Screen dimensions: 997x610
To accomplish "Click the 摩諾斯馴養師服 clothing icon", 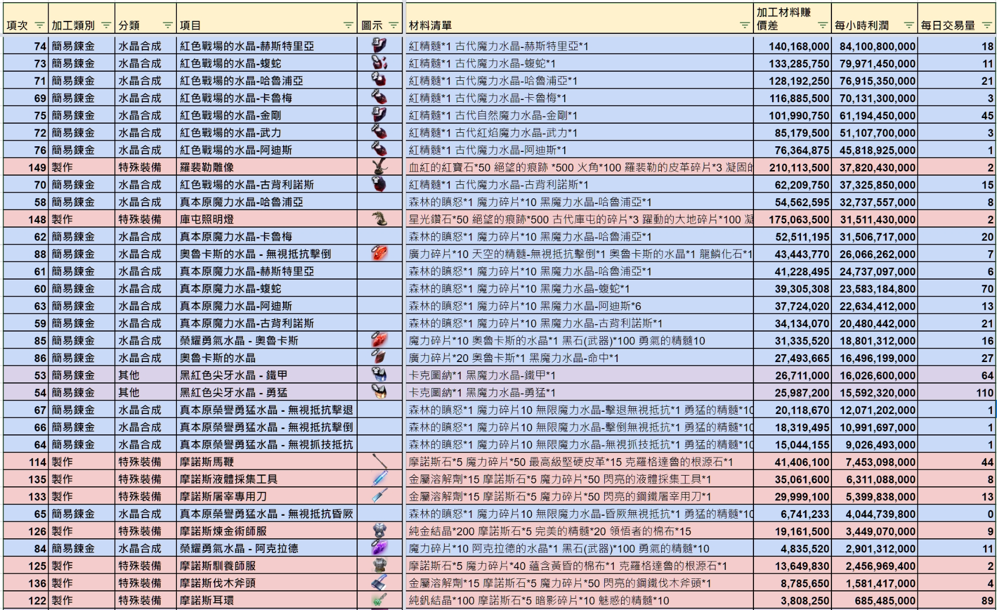I will (379, 565).
